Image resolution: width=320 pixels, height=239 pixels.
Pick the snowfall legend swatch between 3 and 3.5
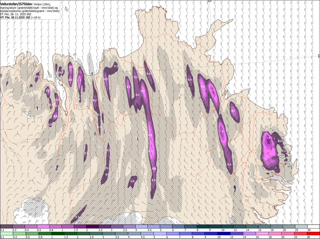click(x=117, y=226)
